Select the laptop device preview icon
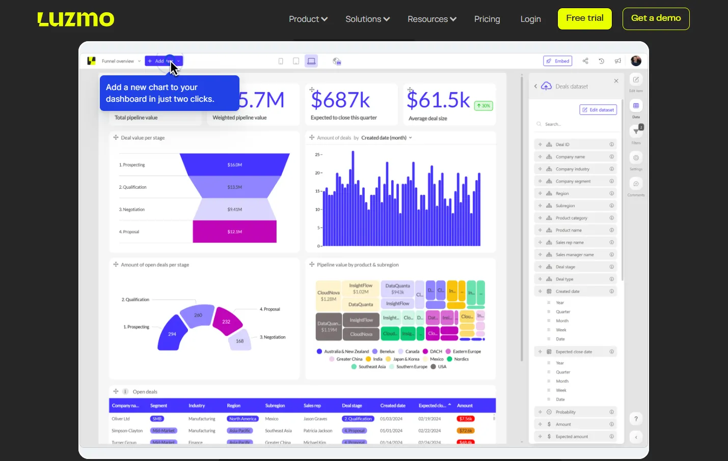Image resolution: width=728 pixels, height=461 pixels. [x=311, y=61]
